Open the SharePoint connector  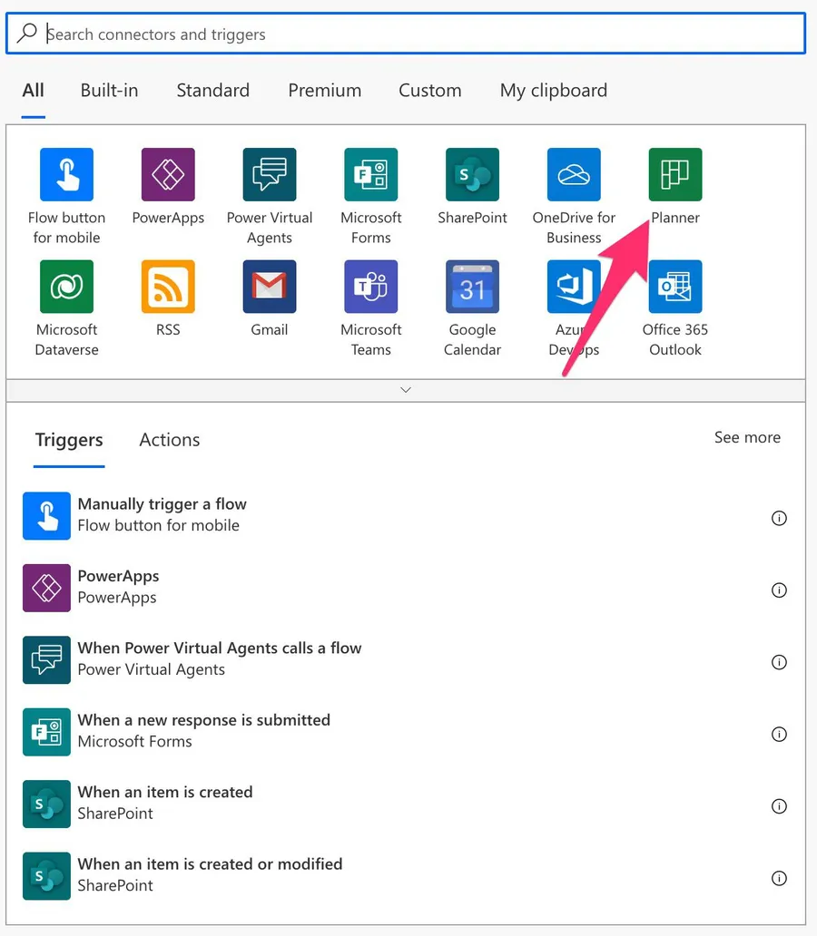(472, 175)
